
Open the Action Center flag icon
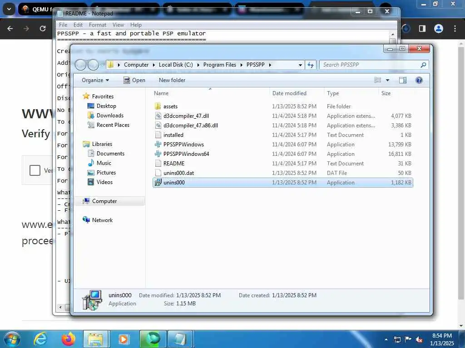tap(408, 339)
